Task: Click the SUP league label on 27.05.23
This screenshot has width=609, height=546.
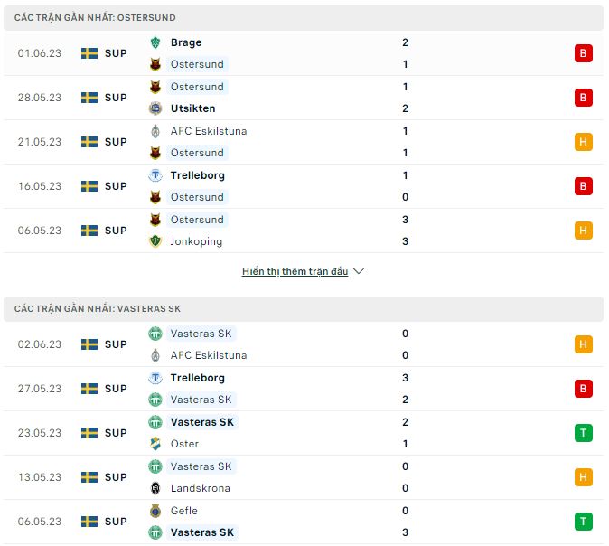Action: [116, 389]
